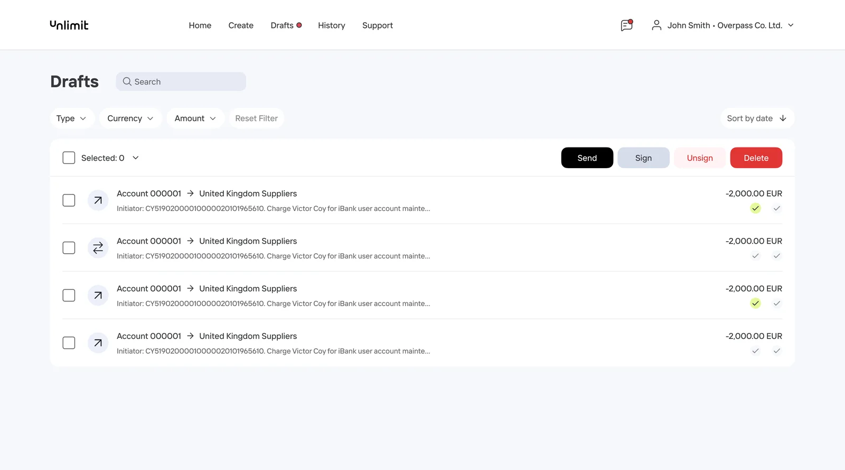The width and height of the screenshot is (845, 470).
Task: Select the Drafts item in the top navigation
Action: 286,25
